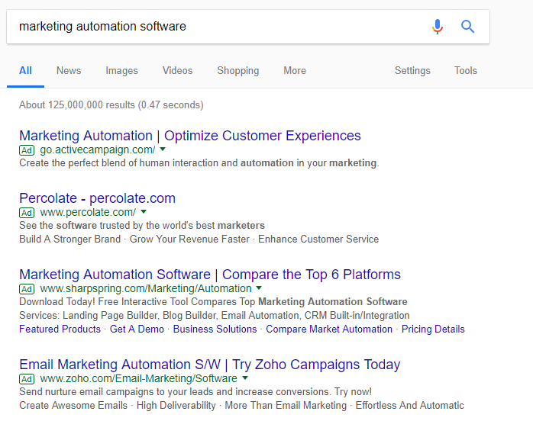Image resolution: width=533 pixels, height=421 pixels.
Task: Click the go.activecampaign.com/ URL text
Action: tap(98, 149)
